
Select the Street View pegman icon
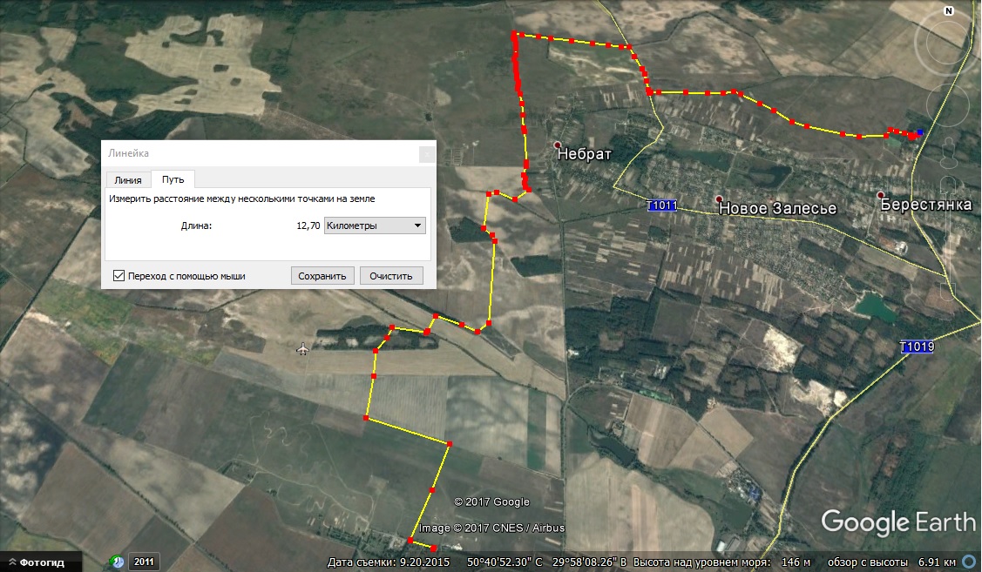949,152
